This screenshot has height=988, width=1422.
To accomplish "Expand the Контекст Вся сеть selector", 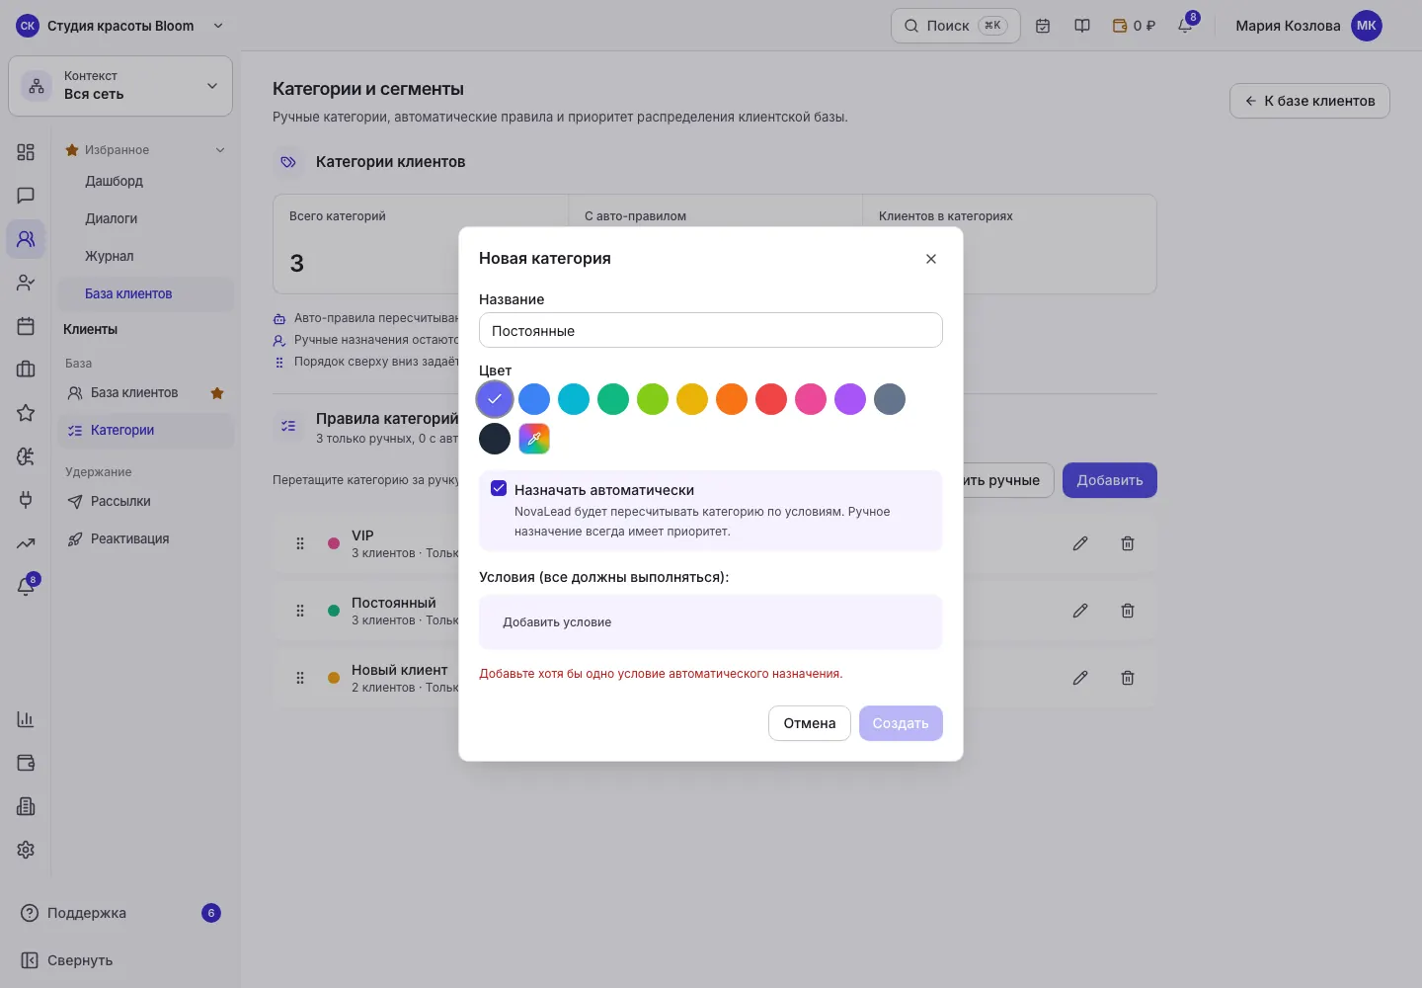I will 120,86.
